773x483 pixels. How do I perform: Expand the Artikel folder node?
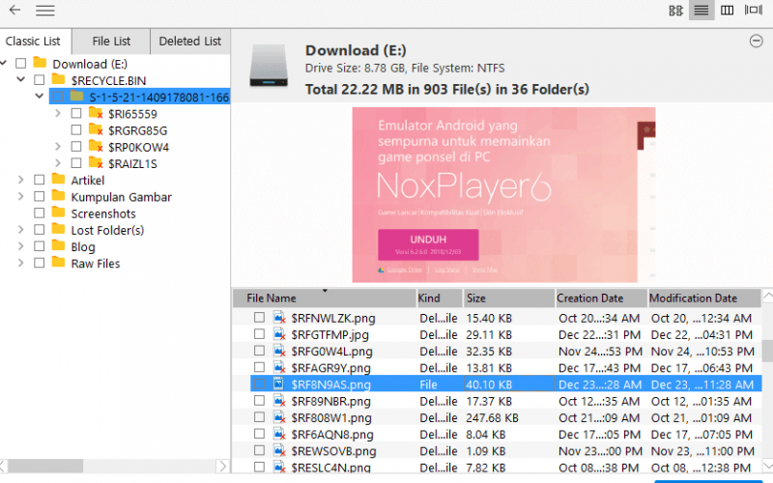20,180
